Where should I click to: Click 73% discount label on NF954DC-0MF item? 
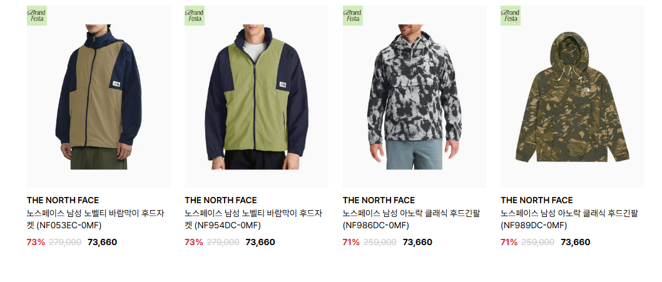pyautogui.click(x=194, y=243)
